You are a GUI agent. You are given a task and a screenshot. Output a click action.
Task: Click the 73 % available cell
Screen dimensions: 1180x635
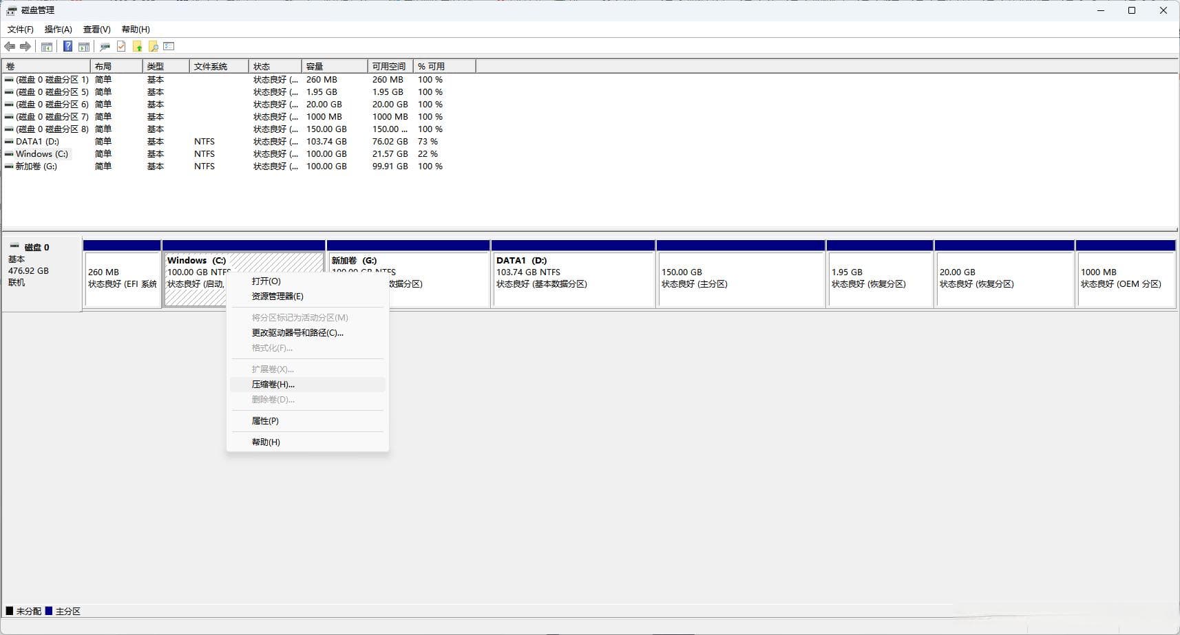click(x=428, y=142)
